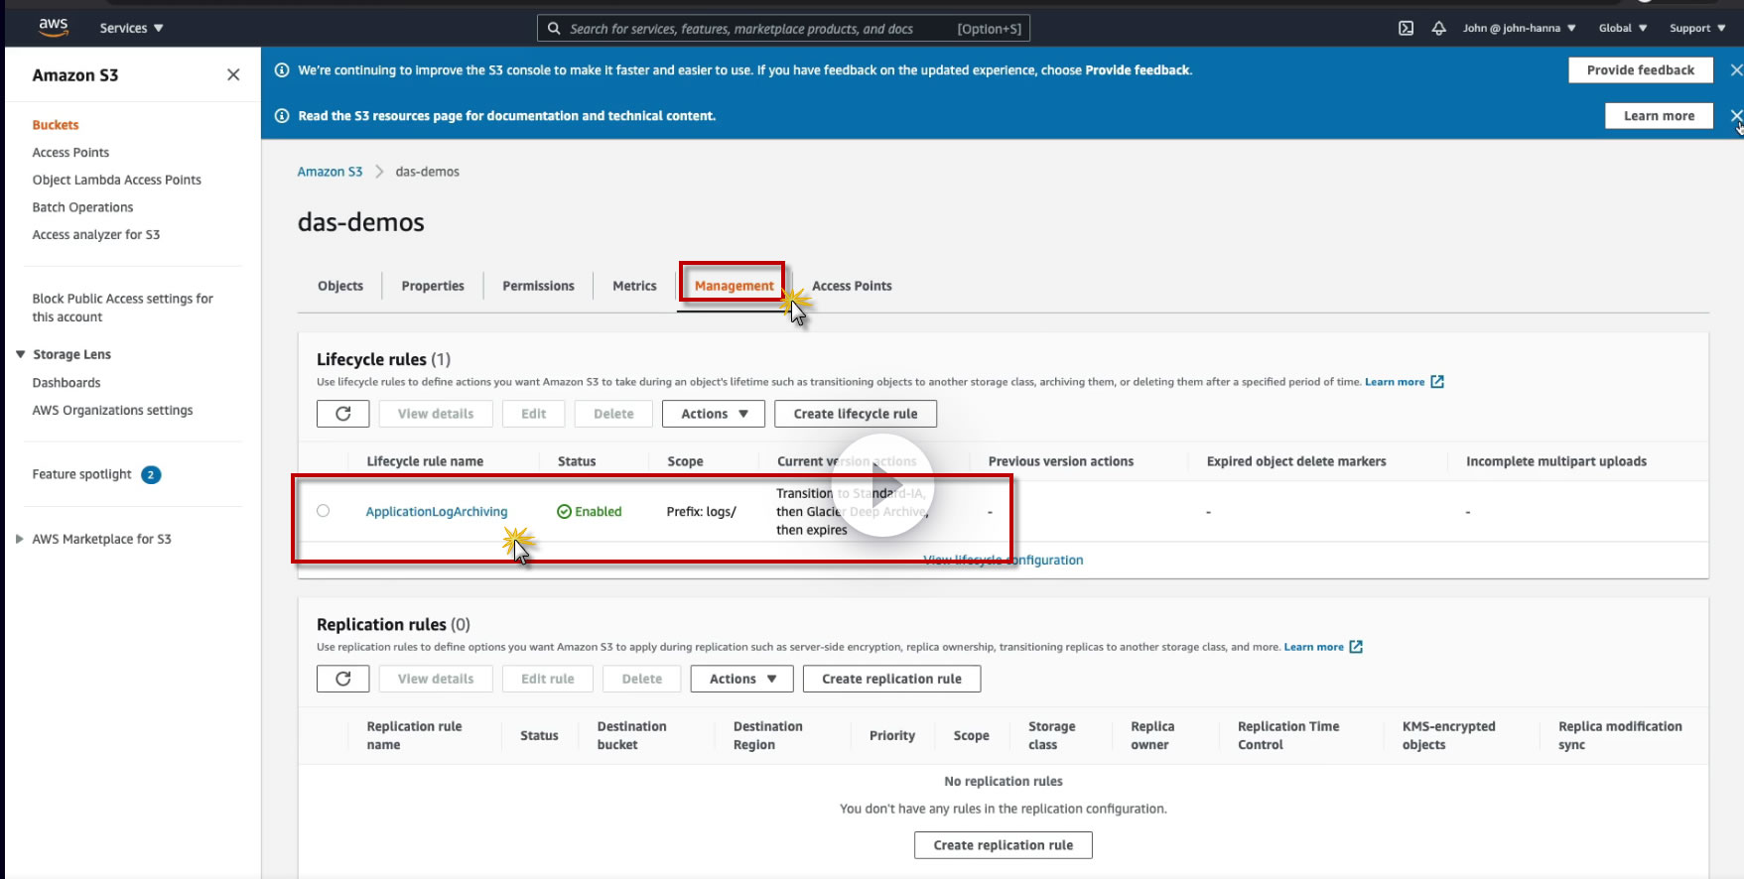Click replication rules Learn more link

pyautogui.click(x=1314, y=647)
